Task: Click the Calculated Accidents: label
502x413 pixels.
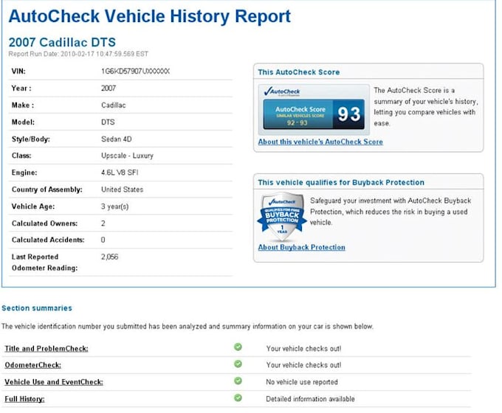Action: point(48,240)
